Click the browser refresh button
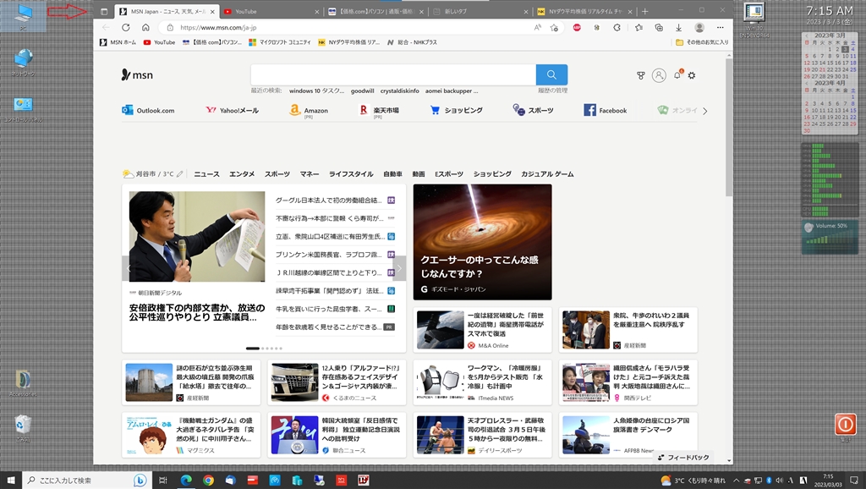 pos(126,27)
